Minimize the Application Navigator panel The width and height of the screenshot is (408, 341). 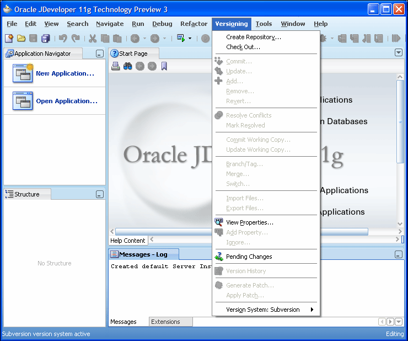100,54
